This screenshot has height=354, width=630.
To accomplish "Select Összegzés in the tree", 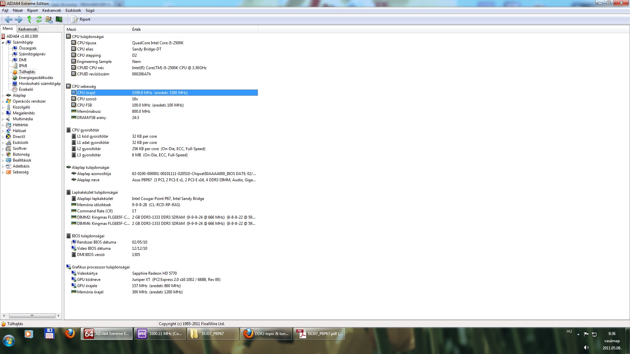I will (28, 48).
